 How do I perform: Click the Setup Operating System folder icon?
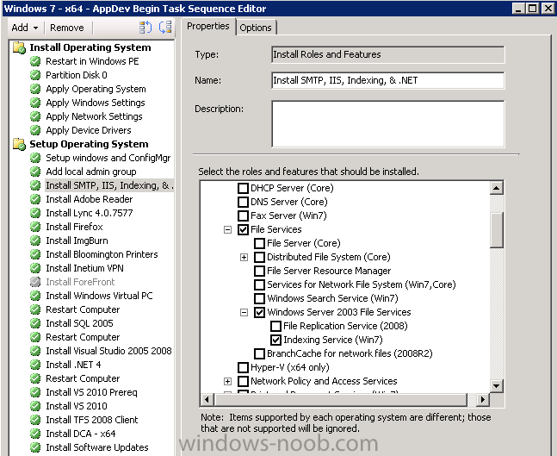coord(19,144)
